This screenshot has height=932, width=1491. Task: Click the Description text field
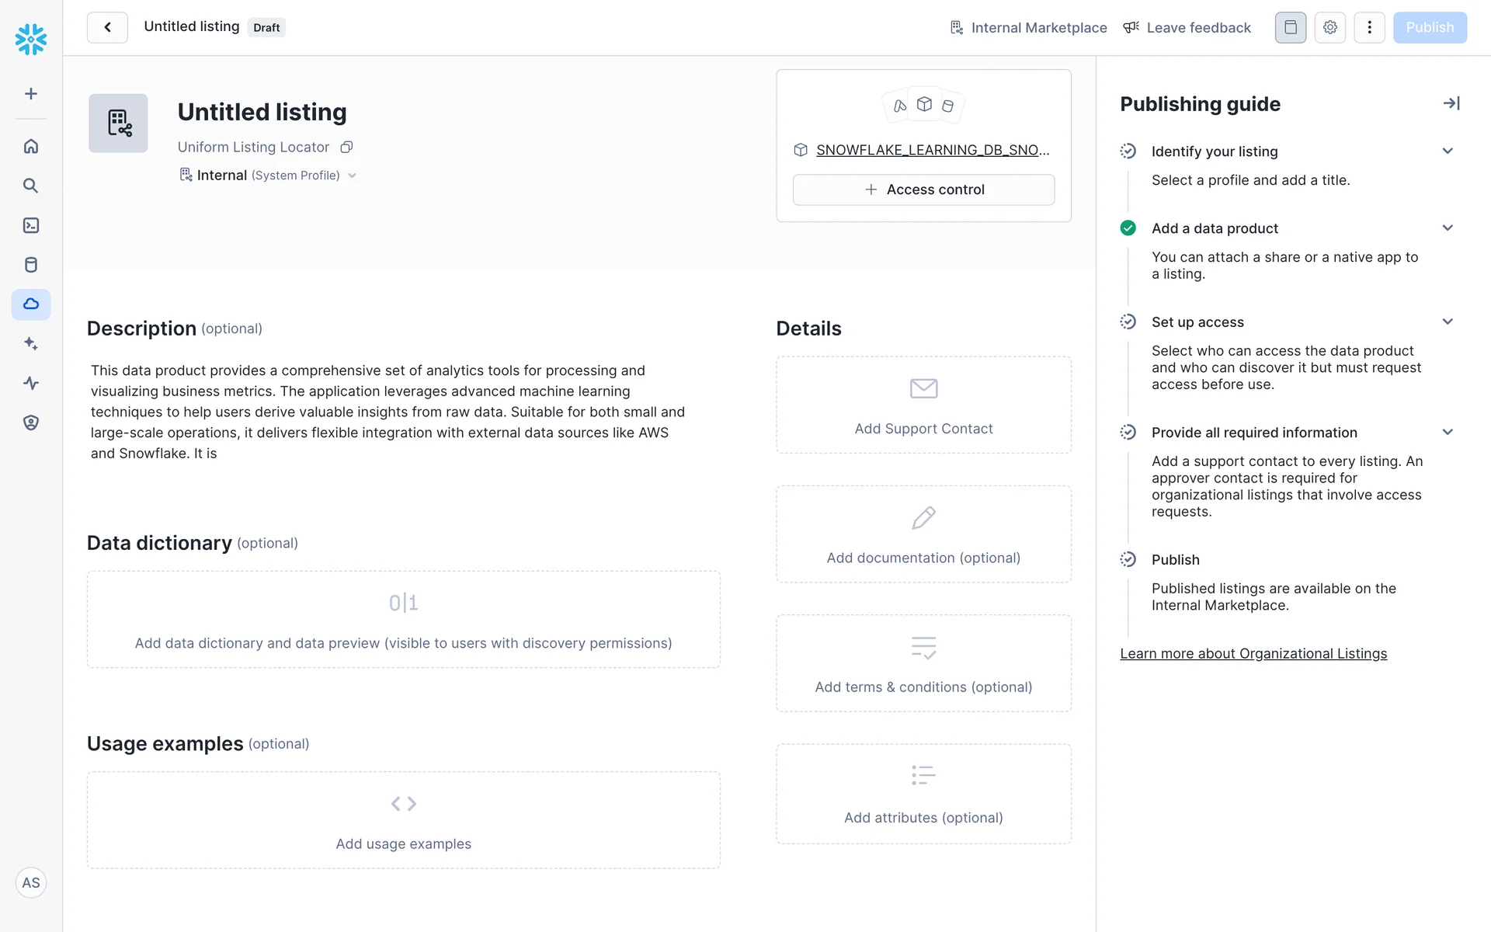point(388,412)
